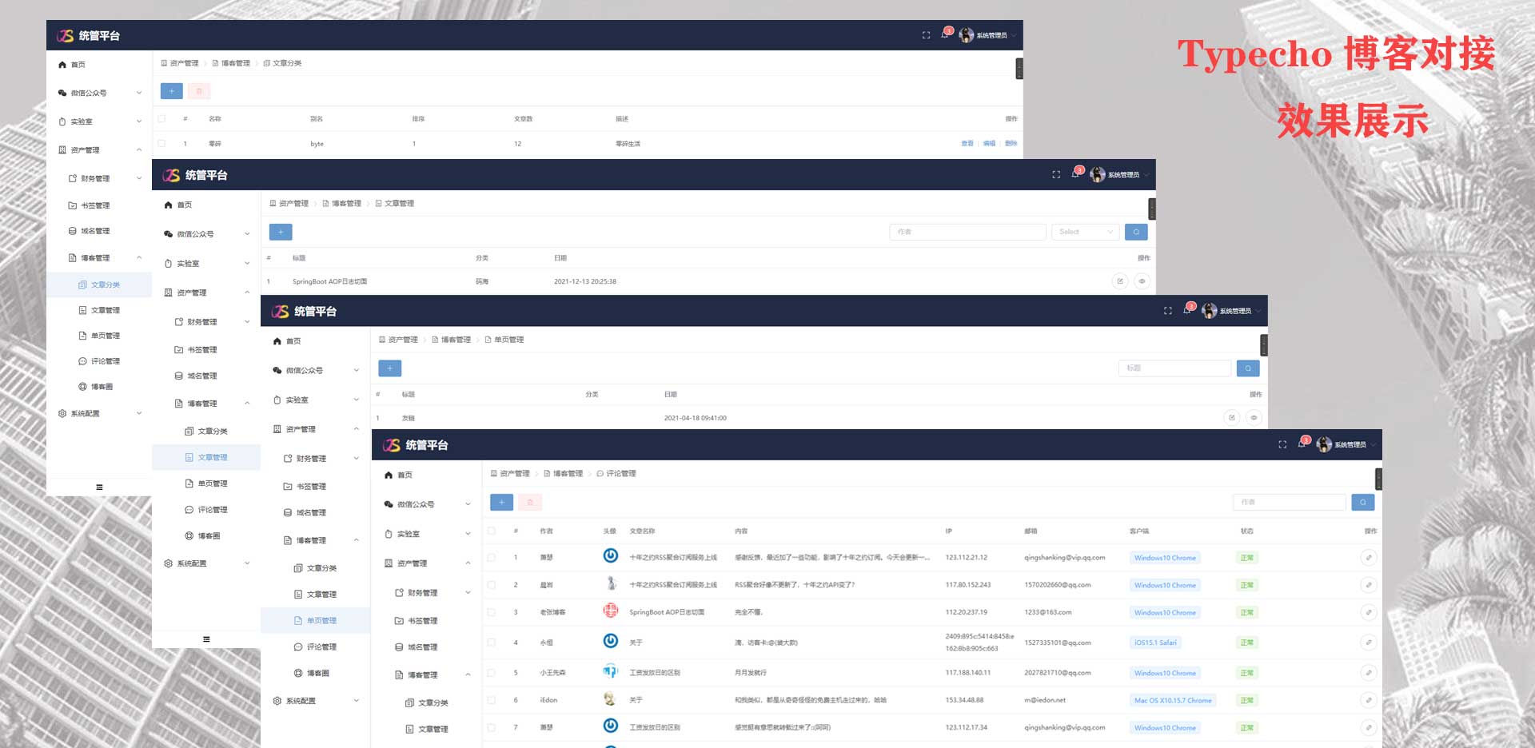Select 书签管理 in 评论管理 window sidebar
The width and height of the screenshot is (1535, 748).
point(427,621)
